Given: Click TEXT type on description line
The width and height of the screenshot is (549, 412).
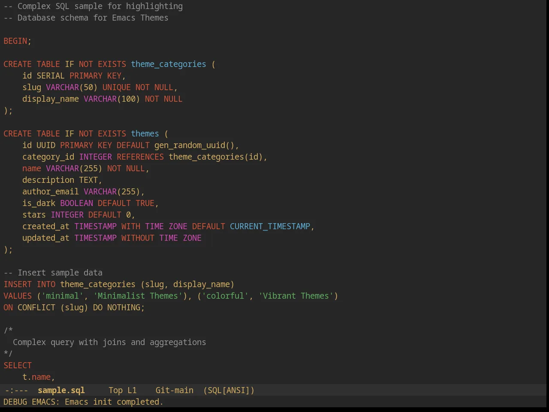Looking at the screenshot, I should click(88, 180).
